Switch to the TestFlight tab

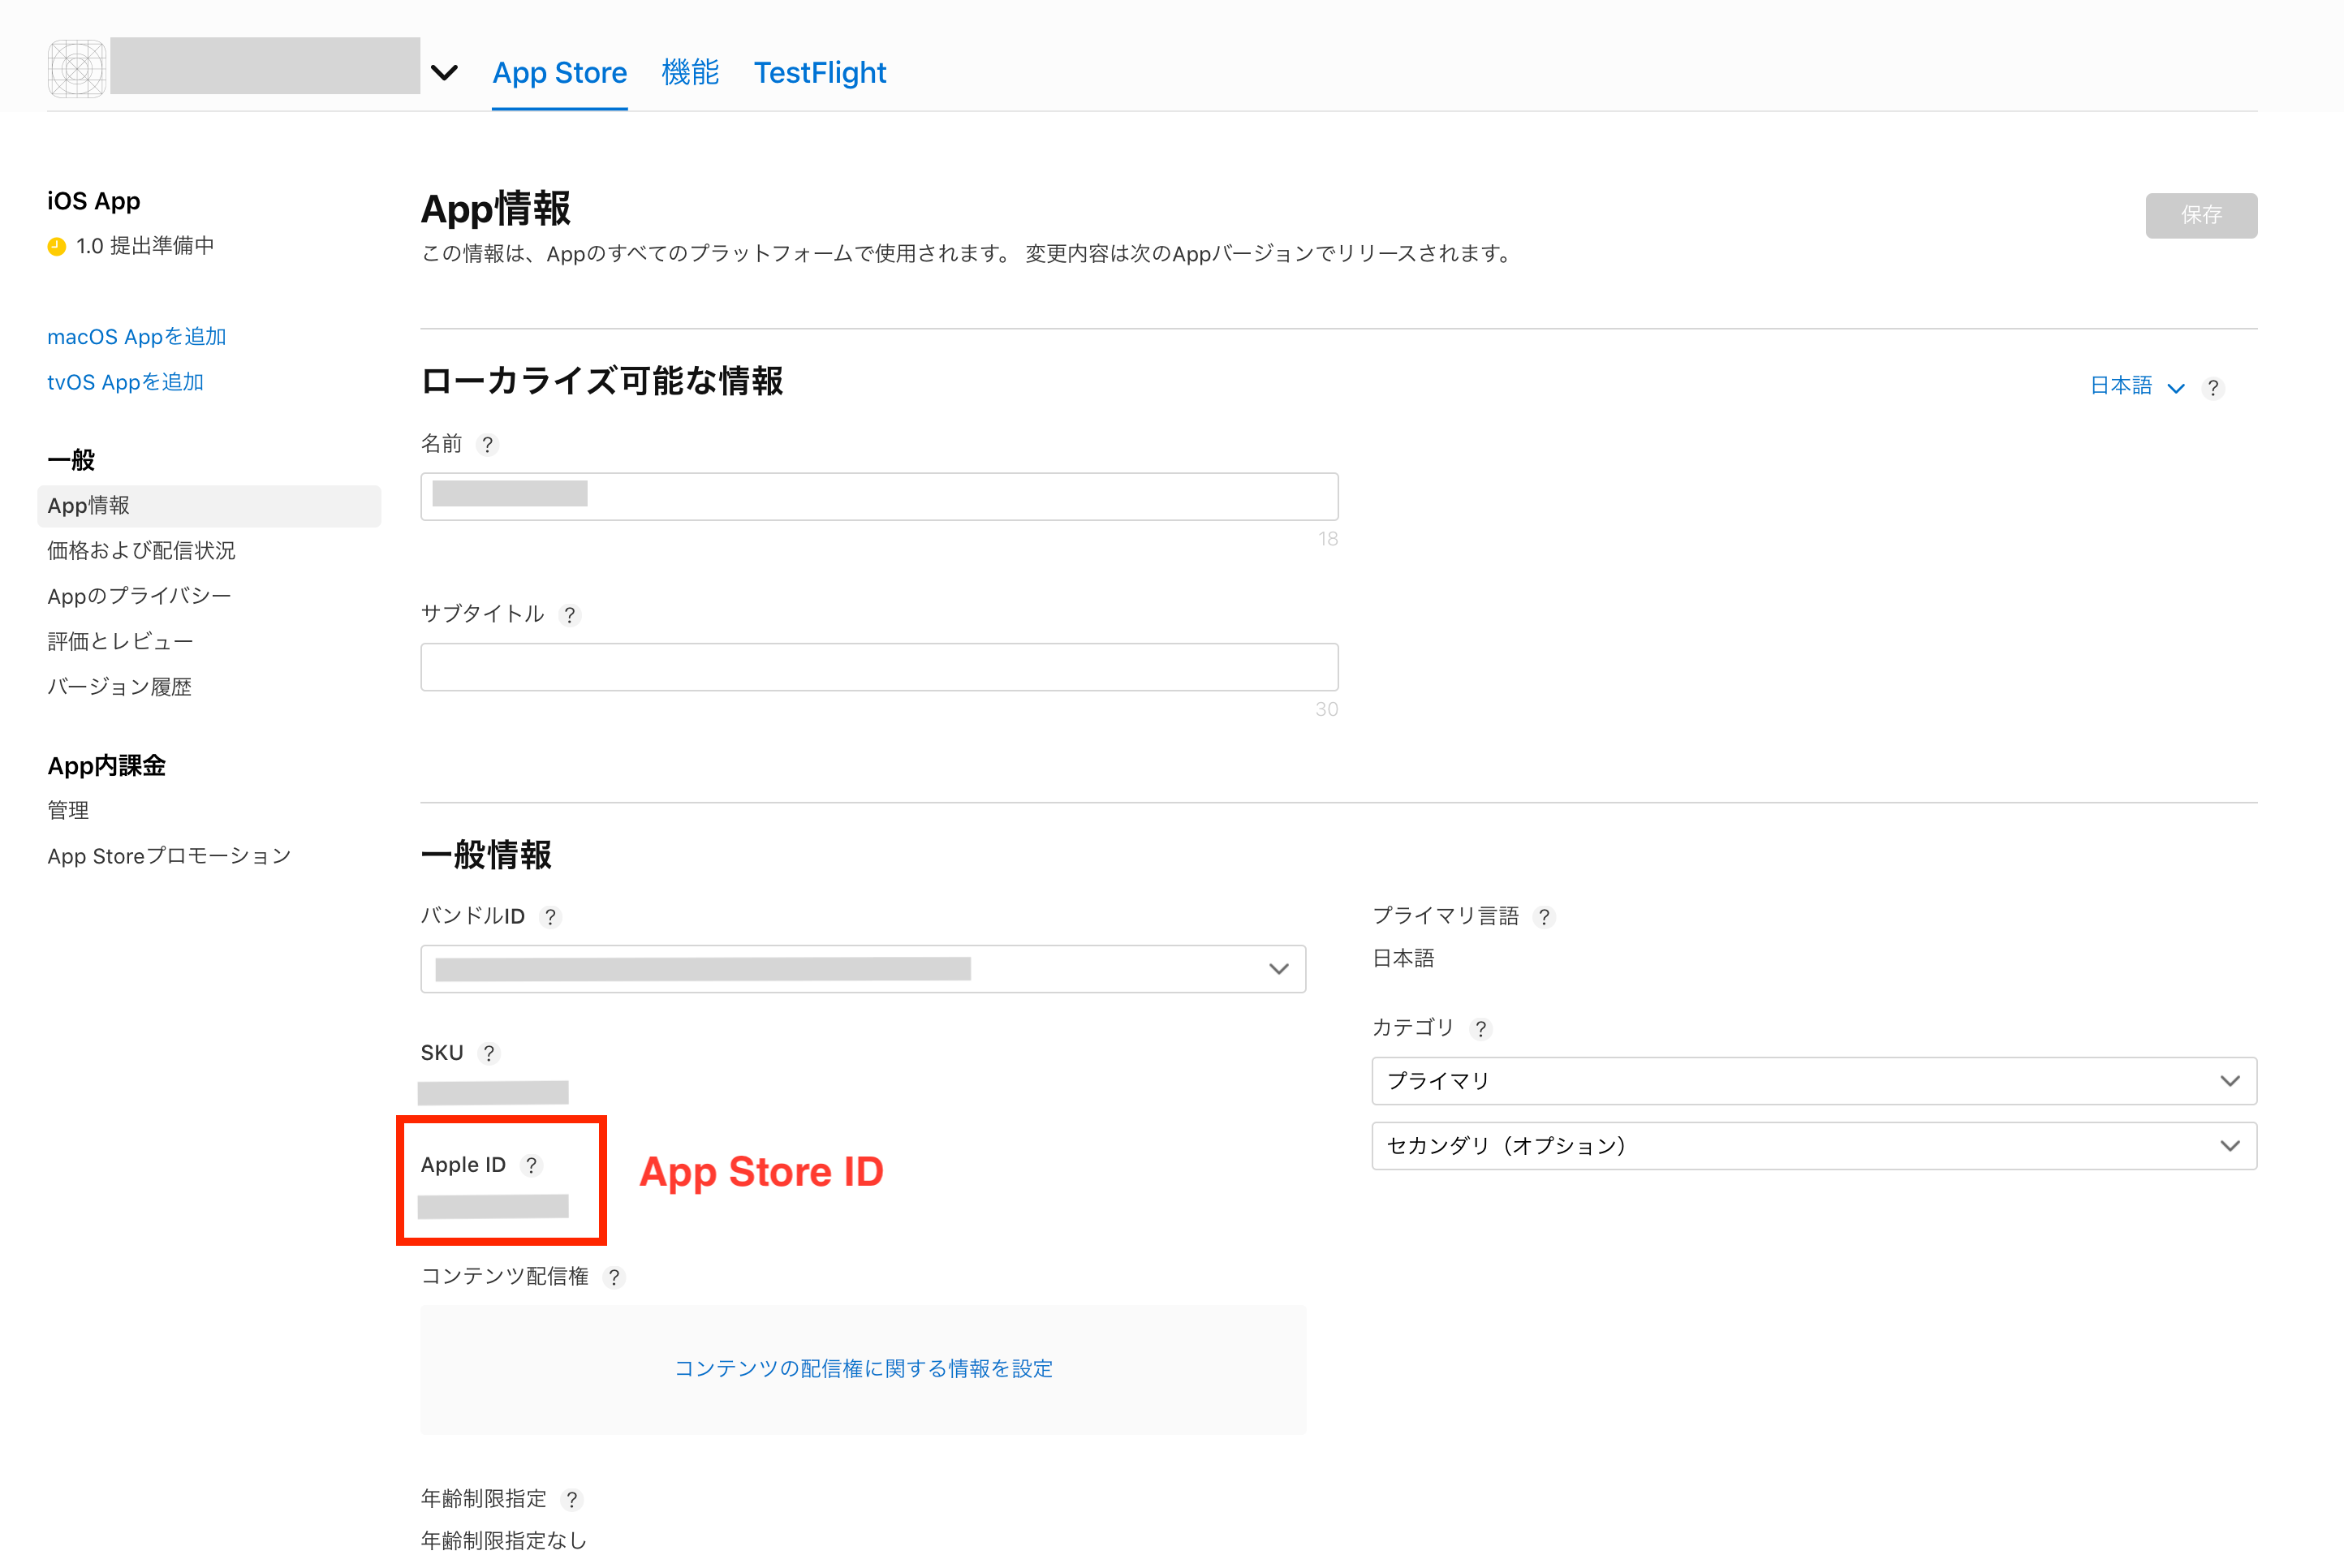point(819,73)
